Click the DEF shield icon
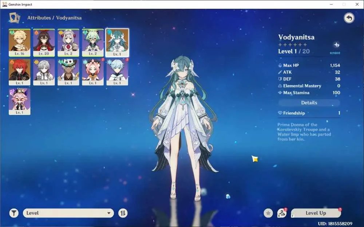Image resolution: width=364 pixels, height=227 pixels. (x=280, y=79)
